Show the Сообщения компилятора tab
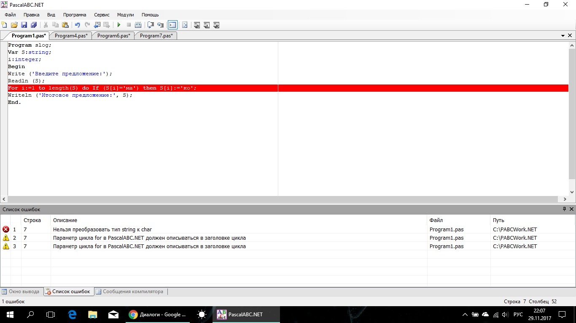The height and width of the screenshot is (323, 576). click(x=129, y=291)
